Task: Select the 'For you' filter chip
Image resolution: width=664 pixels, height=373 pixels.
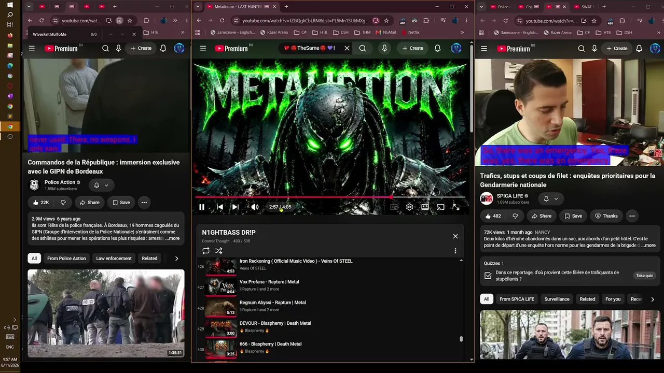Action: 613,299
